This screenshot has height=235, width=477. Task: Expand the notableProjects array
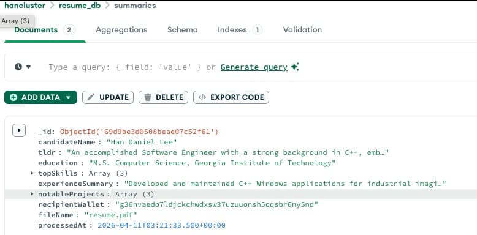(x=32, y=194)
